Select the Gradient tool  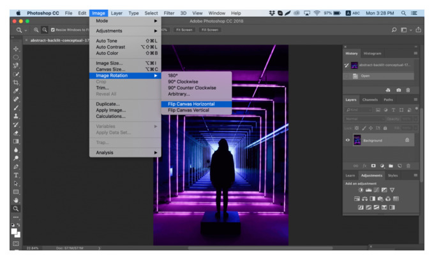[x=16, y=141]
